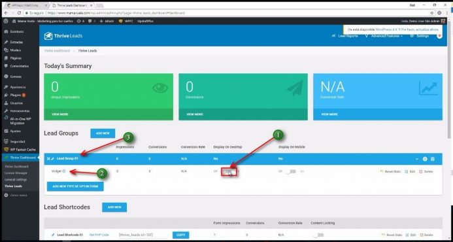The image size is (453, 242).
Task: Click Add New next to Lead Groups
Action: click(x=103, y=133)
